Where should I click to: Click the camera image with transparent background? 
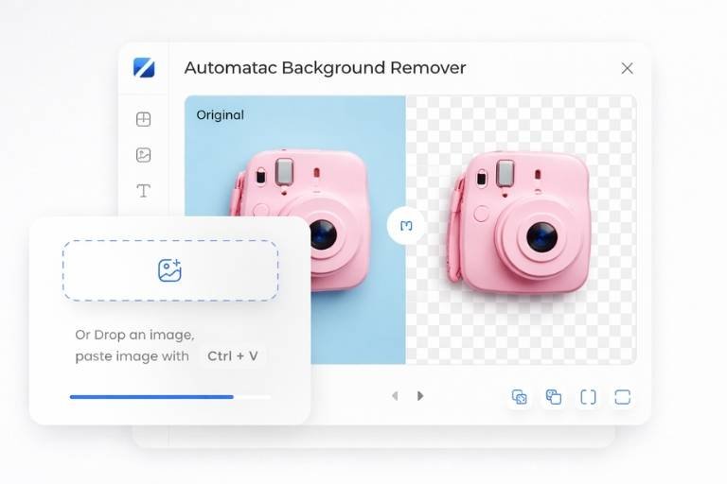[521, 222]
